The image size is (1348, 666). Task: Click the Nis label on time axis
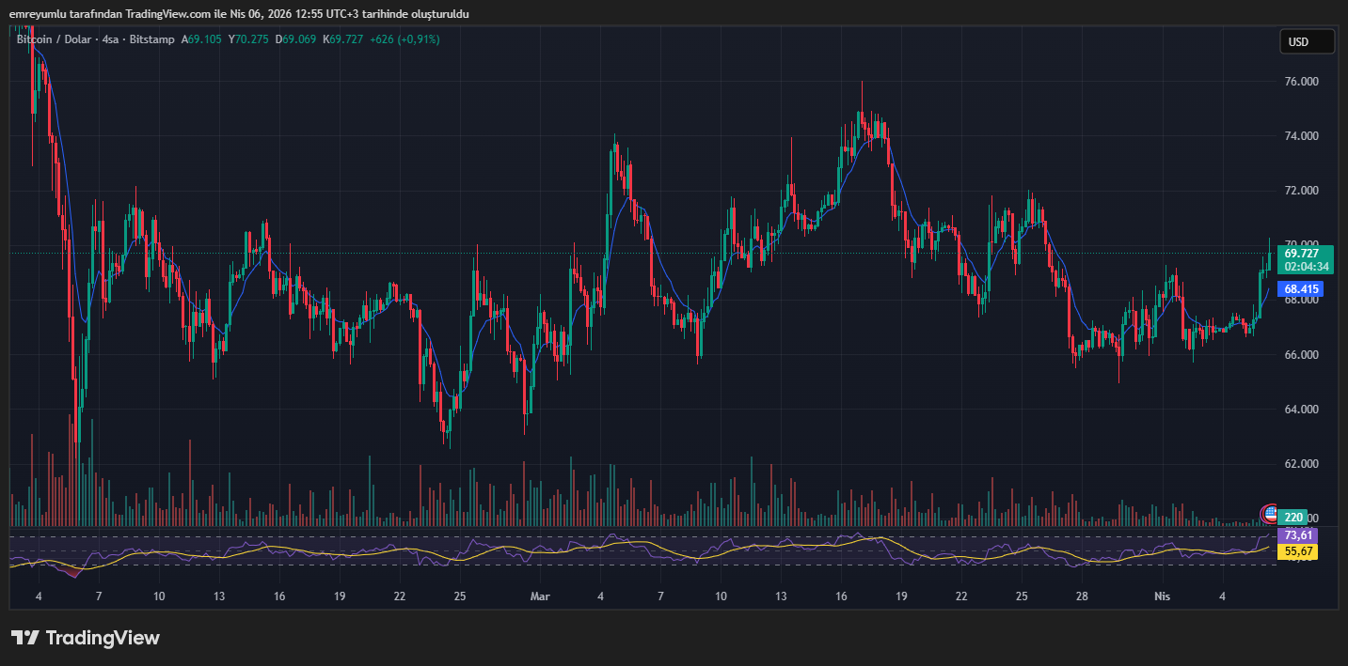coord(1164,596)
